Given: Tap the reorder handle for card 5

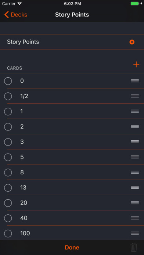Looking at the screenshot, I should tap(135, 157).
